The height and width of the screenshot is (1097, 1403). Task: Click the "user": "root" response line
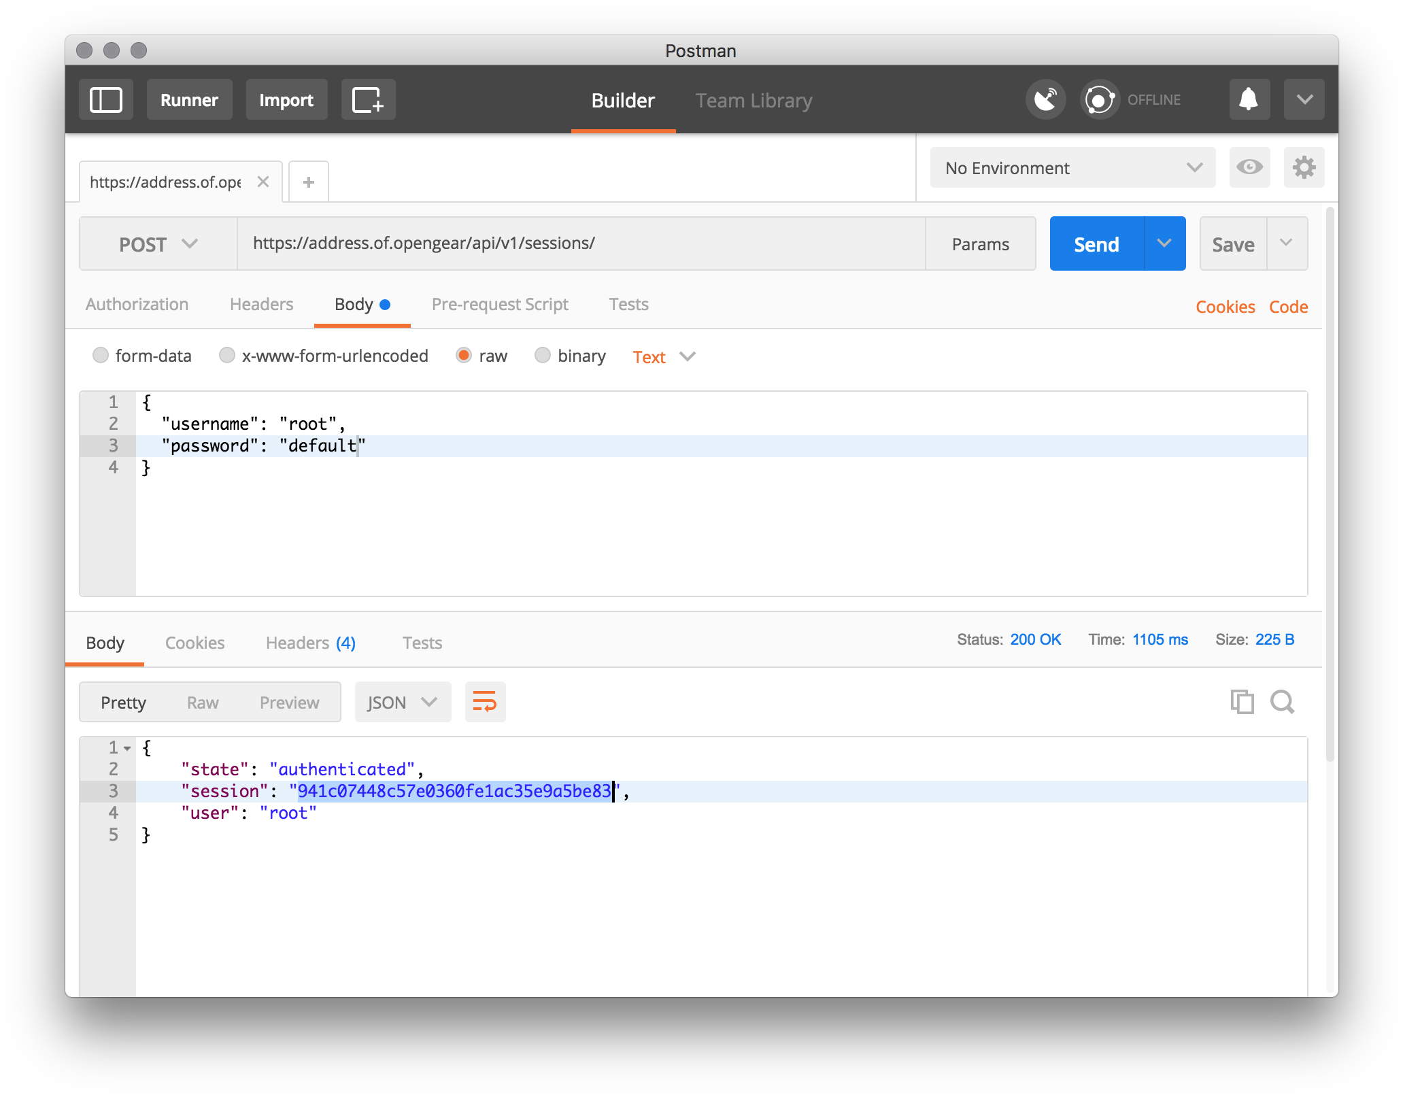pos(249,813)
